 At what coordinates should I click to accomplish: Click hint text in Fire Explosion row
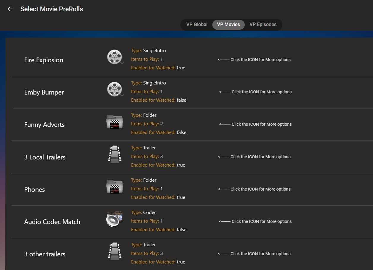254,60
